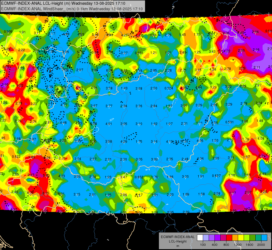Click the medium purple legend swatch

[x=212, y=238]
